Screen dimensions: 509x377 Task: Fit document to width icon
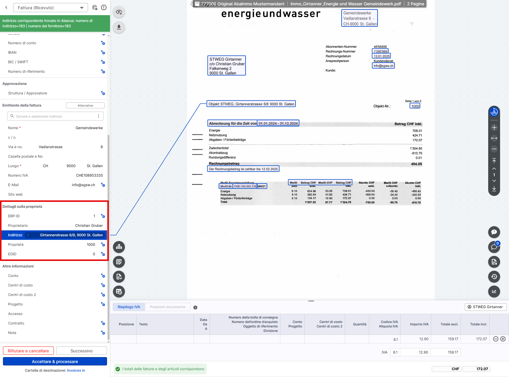point(494,138)
